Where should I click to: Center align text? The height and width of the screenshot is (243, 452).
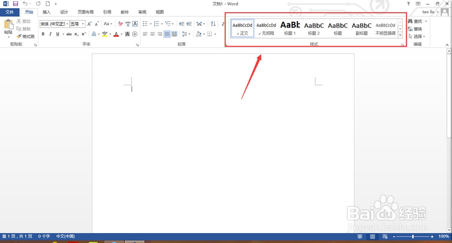[x=152, y=34]
